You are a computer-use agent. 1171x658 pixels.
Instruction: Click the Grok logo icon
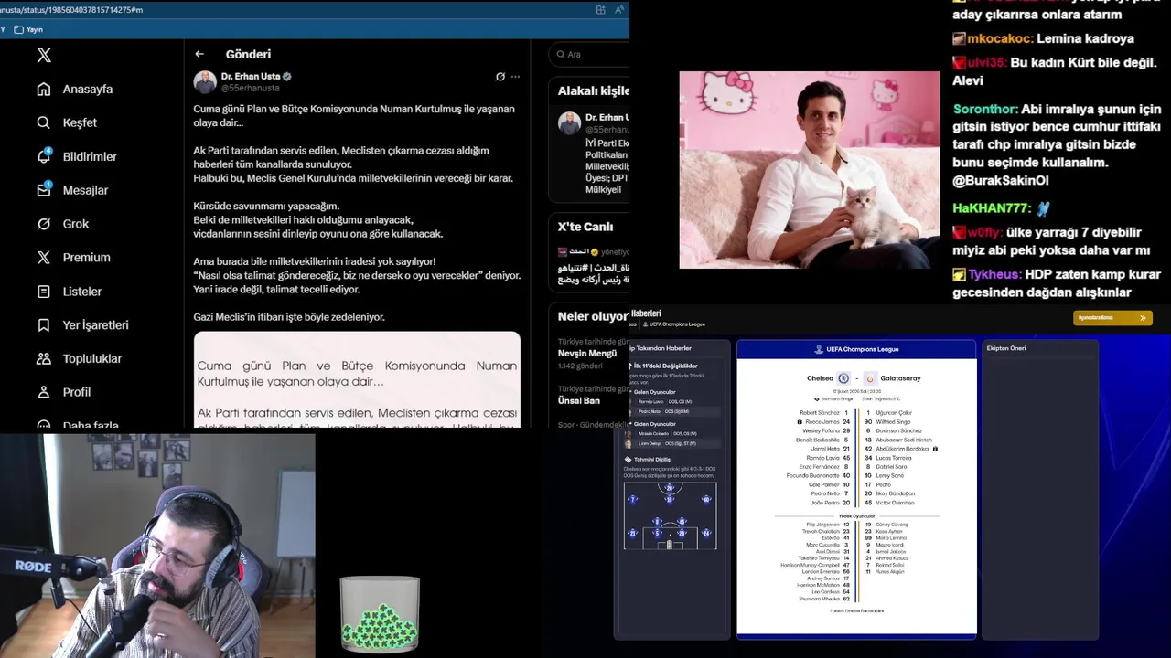click(44, 224)
